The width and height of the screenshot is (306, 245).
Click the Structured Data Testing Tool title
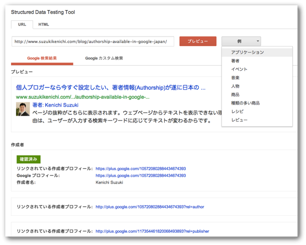pos(43,12)
